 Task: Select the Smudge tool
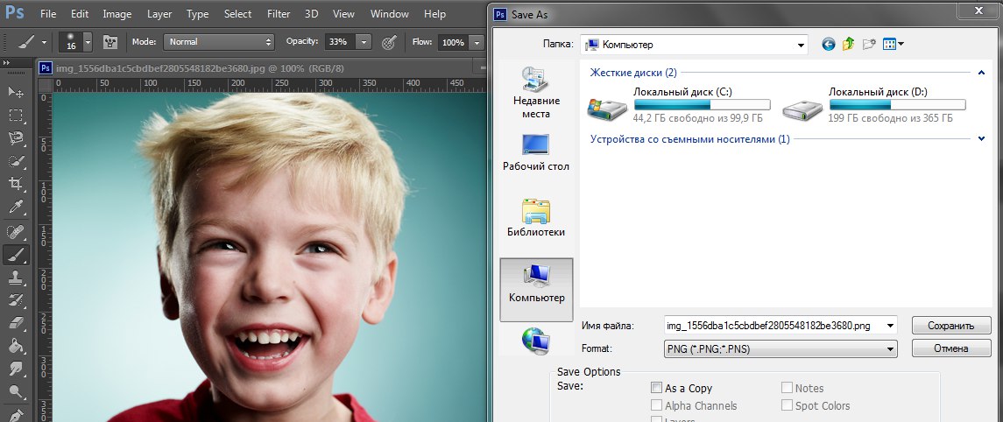(16, 369)
